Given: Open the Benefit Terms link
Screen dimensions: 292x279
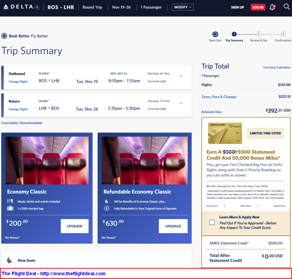Looking at the screenshot, I should (x=279, y=206).
